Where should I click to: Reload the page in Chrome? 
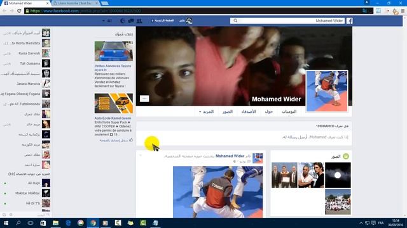[x=19, y=11]
